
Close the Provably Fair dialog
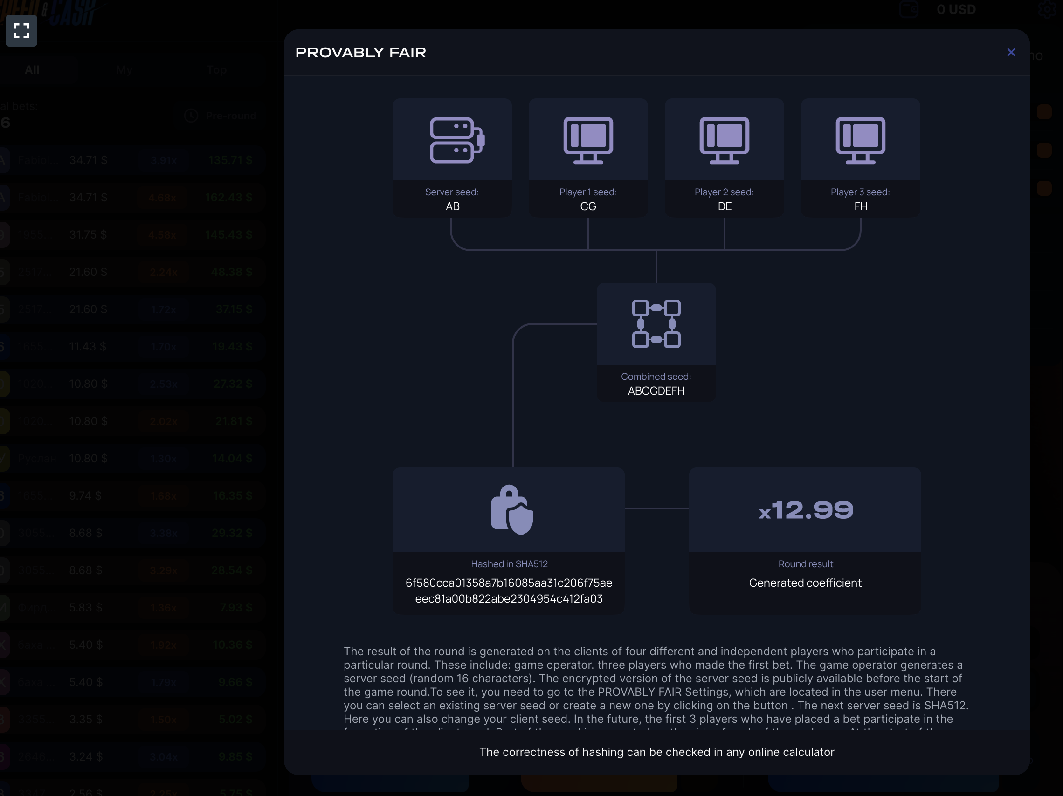point(1011,52)
